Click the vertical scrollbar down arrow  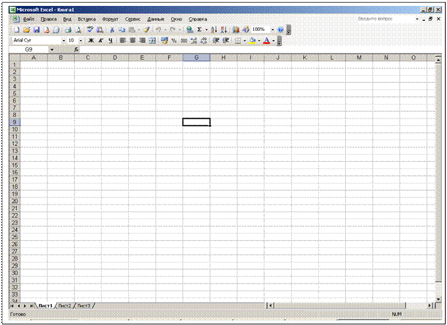point(438,299)
